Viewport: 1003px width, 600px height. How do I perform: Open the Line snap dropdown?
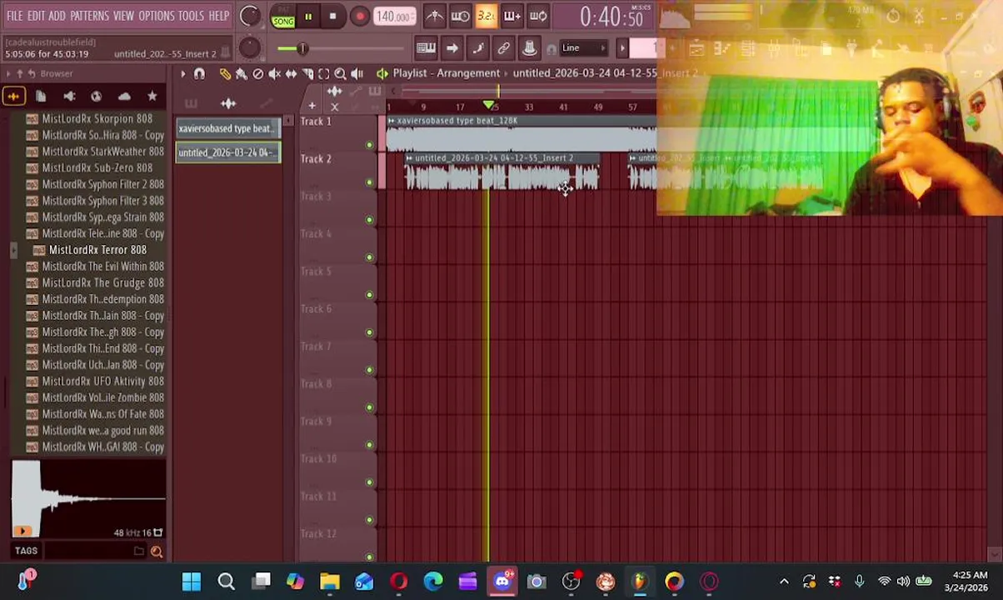point(583,48)
